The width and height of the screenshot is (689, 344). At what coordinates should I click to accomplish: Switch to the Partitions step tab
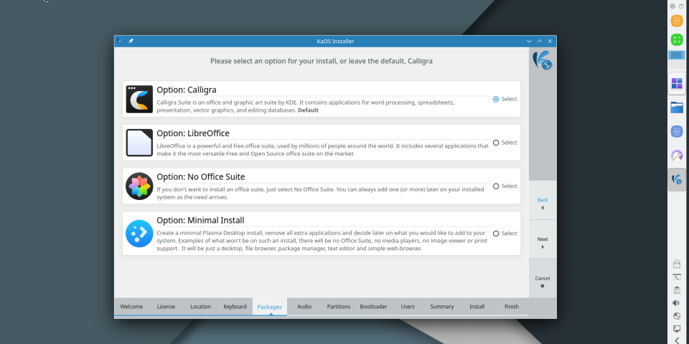point(339,307)
